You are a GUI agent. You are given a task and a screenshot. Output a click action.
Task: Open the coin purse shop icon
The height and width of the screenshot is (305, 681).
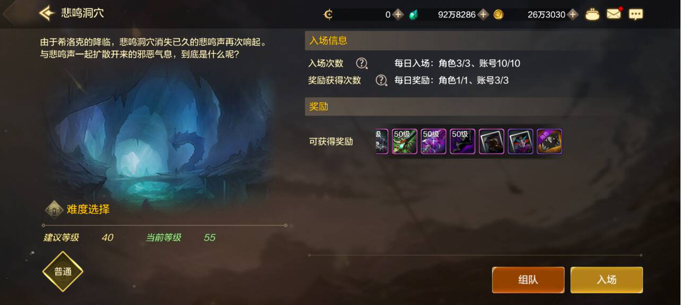click(x=592, y=14)
